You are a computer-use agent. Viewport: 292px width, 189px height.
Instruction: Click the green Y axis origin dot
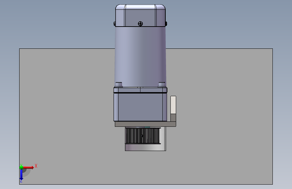[21, 167]
